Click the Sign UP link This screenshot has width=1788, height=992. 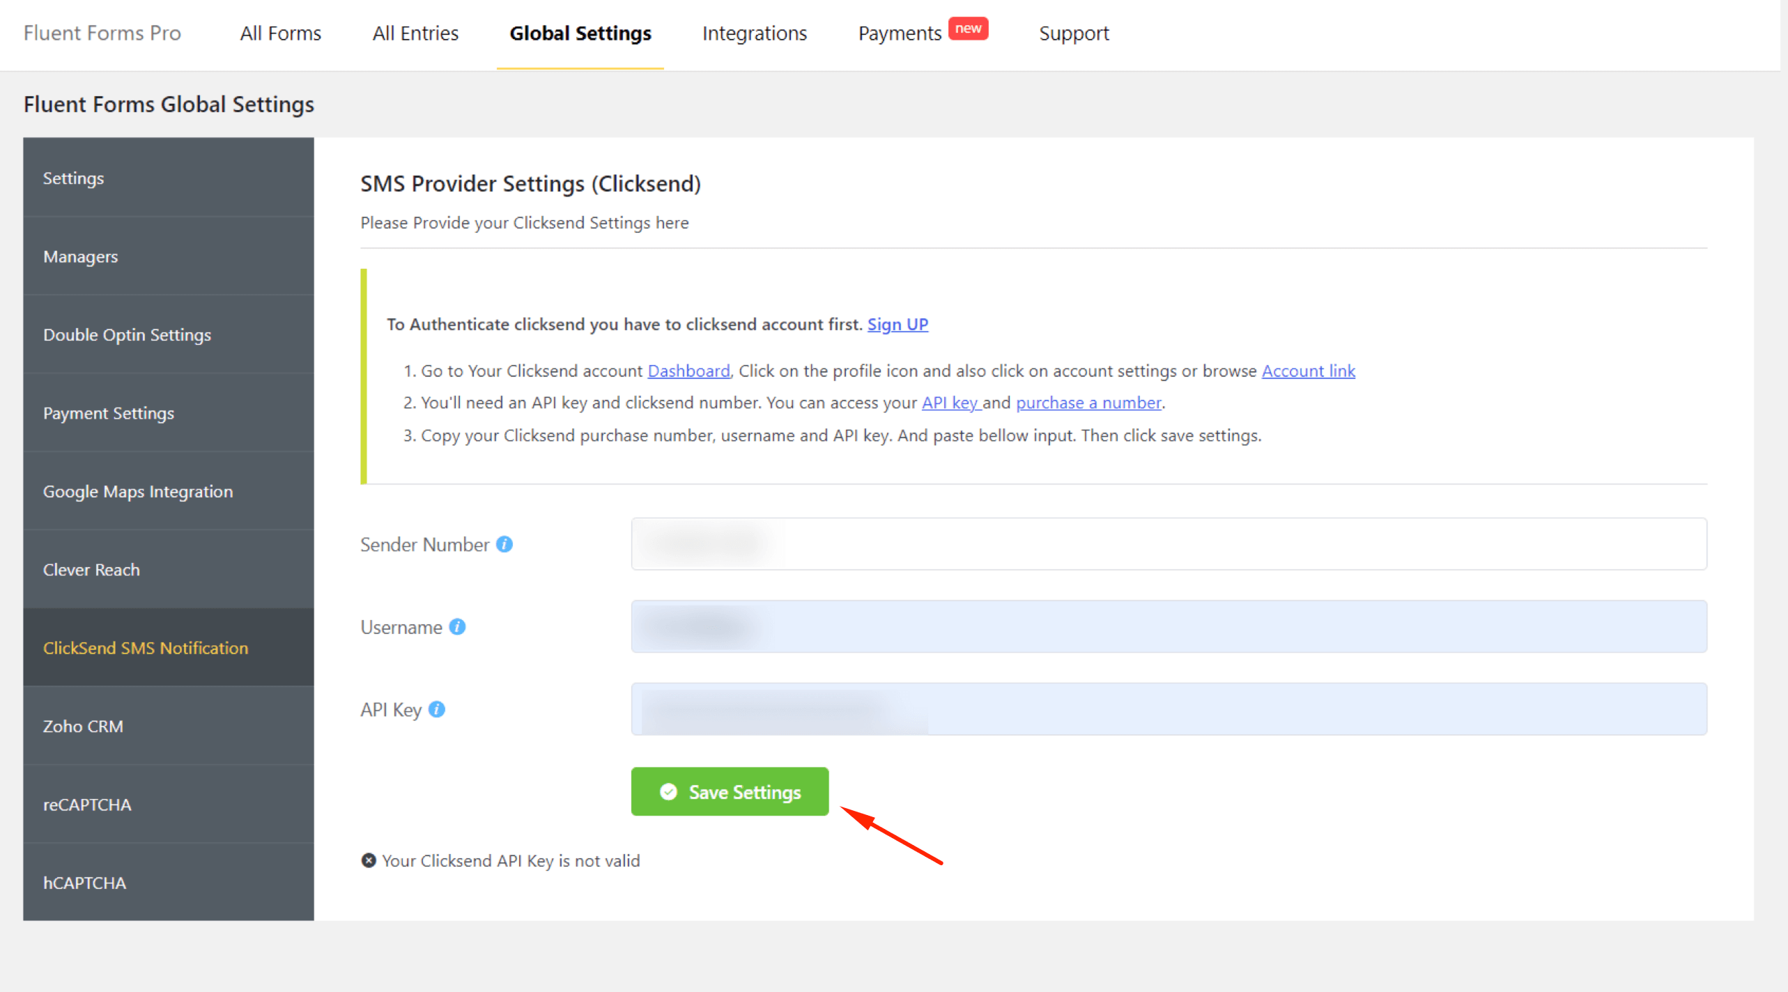[x=897, y=325]
